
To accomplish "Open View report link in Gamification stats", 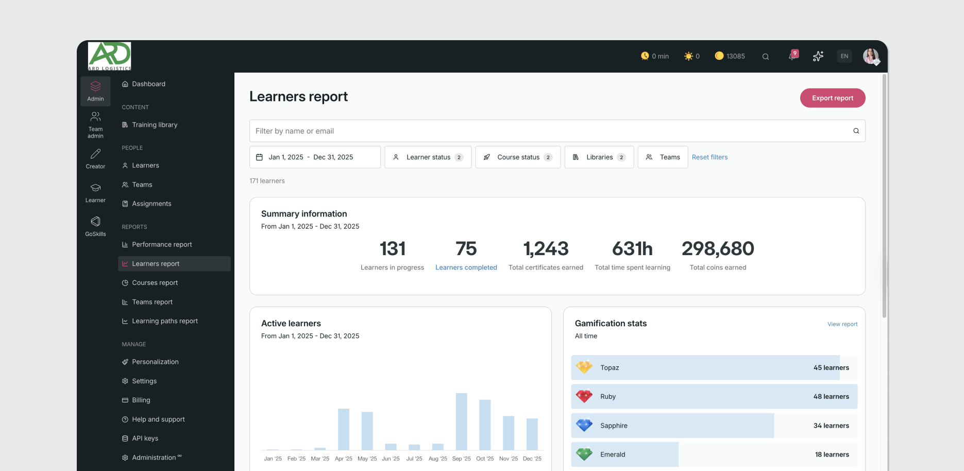I will tap(842, 324).
